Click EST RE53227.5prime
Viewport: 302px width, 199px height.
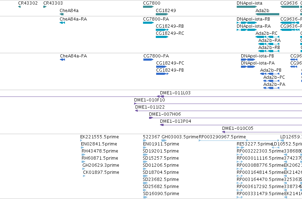240,148
